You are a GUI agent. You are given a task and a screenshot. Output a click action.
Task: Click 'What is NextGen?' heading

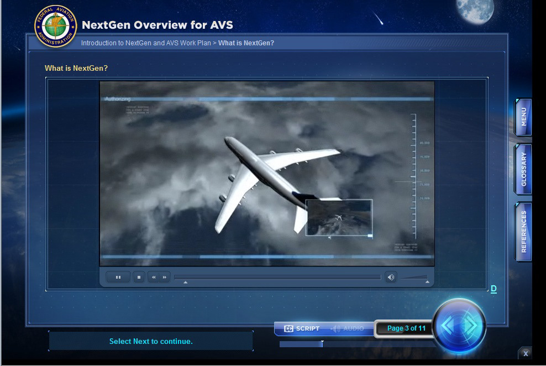76,68
